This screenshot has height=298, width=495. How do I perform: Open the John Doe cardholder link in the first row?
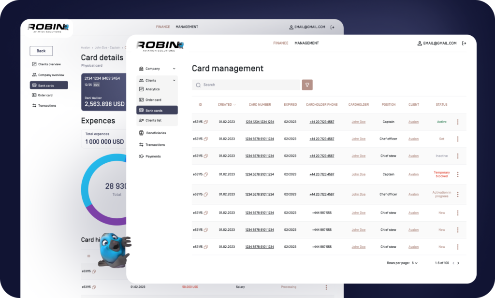[x=358, y=122]
